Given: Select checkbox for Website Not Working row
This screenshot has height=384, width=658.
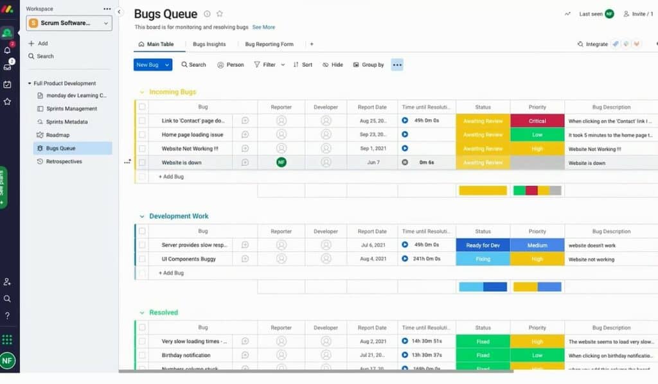Looking at the screenshot, I should [x=143, y=149].
